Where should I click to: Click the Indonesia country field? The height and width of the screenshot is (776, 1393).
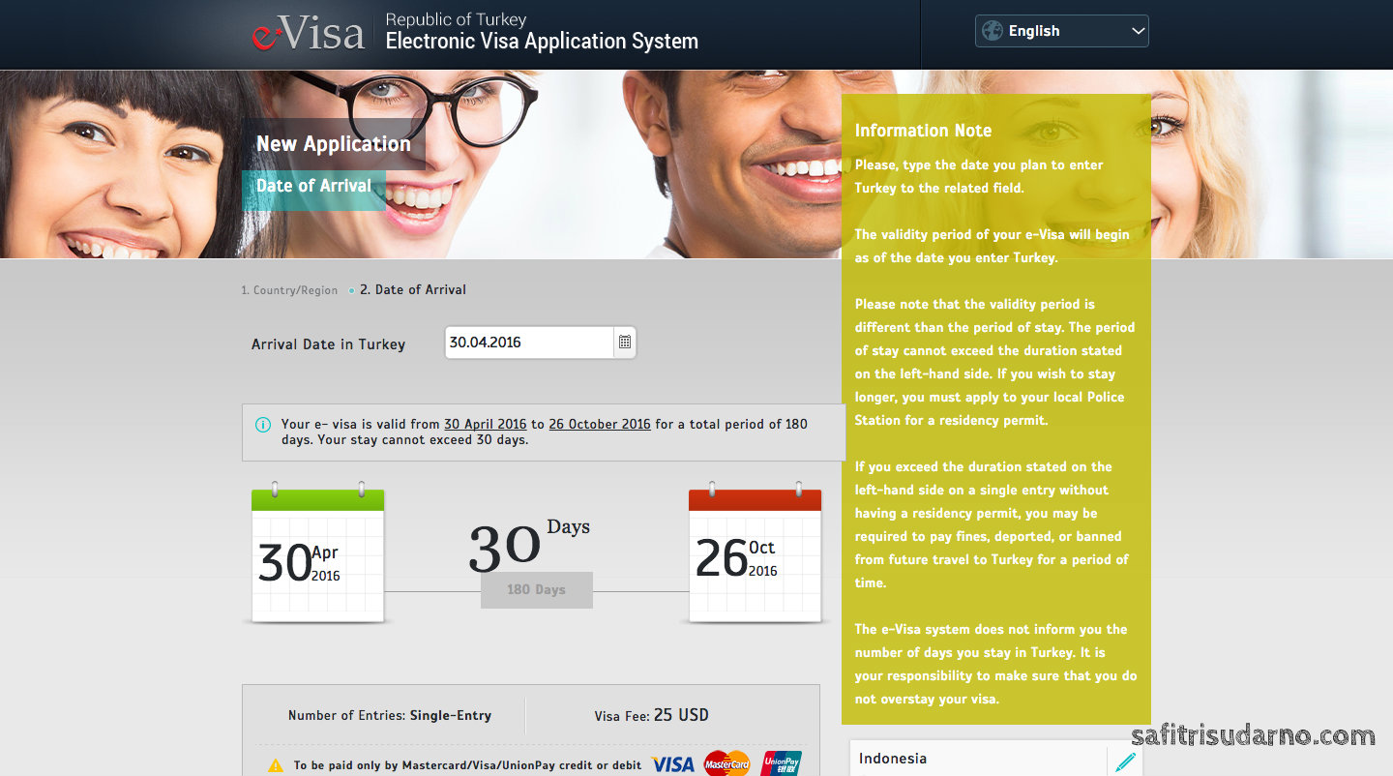pos(977,760)
